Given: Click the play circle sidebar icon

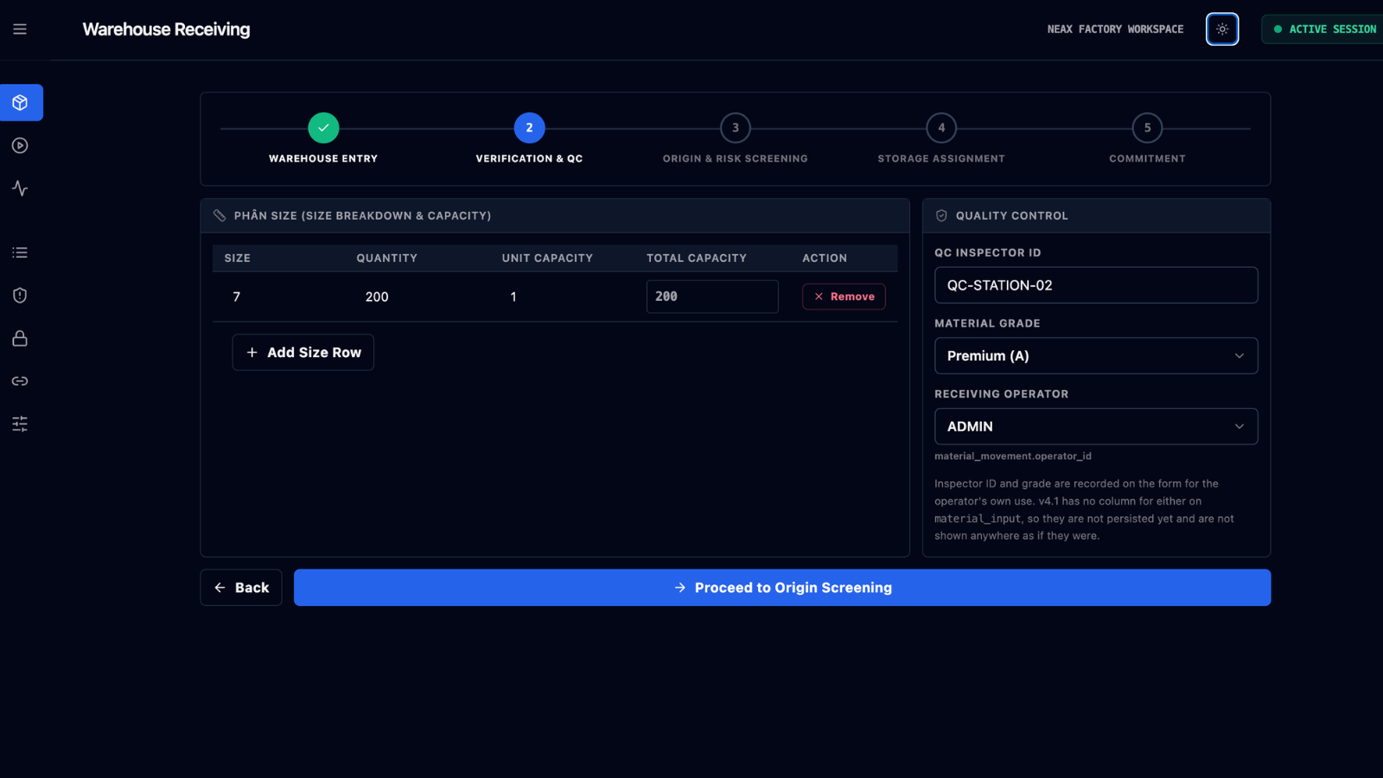Looking at the screenshot, I should pyautogui.click(x=20, y=145).
